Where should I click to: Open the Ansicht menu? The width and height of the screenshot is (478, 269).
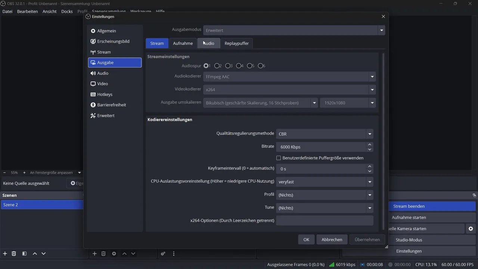tap(50, 12)
